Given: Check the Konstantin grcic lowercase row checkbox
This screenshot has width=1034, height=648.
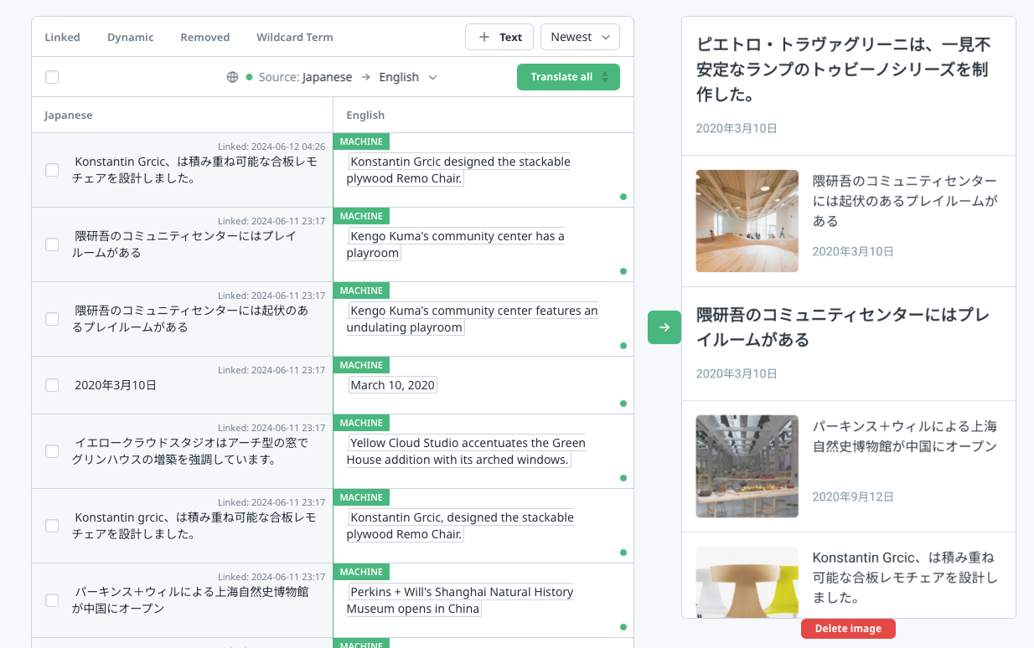Looking at the screenshot, I should click(52, 526).
